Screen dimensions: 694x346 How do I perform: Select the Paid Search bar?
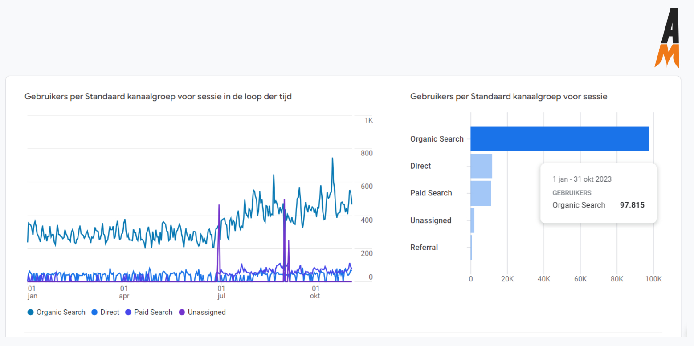tap(481, 193)
